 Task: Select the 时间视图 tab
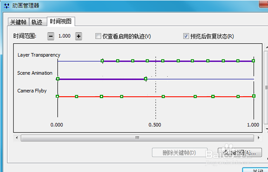(x=61, y=21)
